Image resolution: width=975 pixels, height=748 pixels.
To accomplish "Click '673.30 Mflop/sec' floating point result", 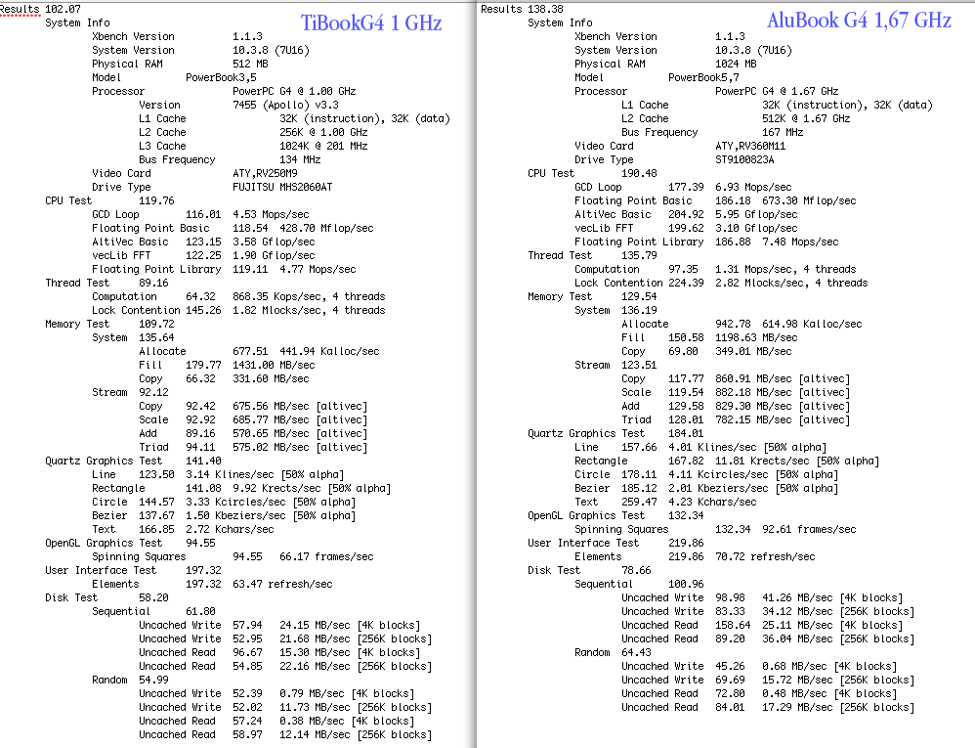I will pyautogui.click(x=809, y=201).
